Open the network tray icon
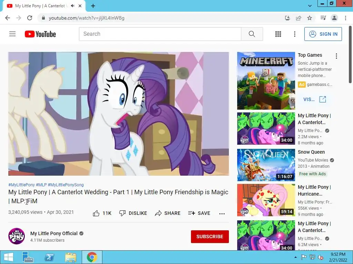The image size is (353, 264). point(312,257)
